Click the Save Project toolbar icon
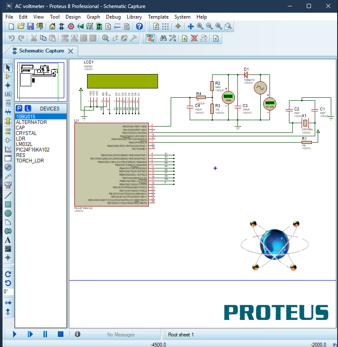 click(30, 26)
